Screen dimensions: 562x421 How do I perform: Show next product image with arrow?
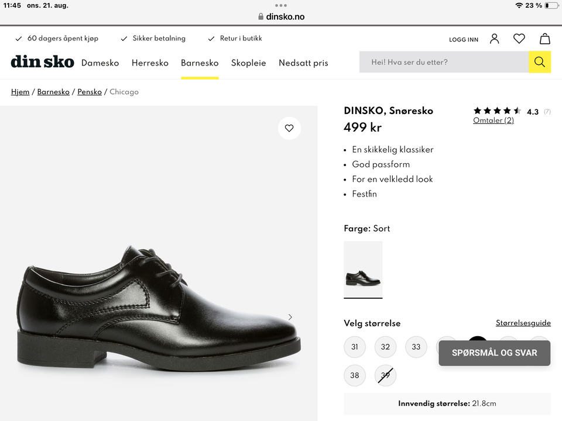click(x=290, y=318)
